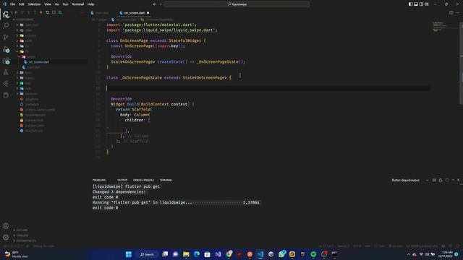Viewport: 463px width, 260px height.
Task: Expand the TIMELINE section
Action: click(21, 235)
